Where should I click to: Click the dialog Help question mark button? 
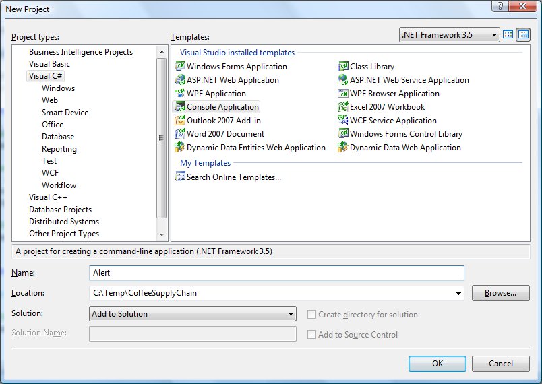(x=500, y=6)
